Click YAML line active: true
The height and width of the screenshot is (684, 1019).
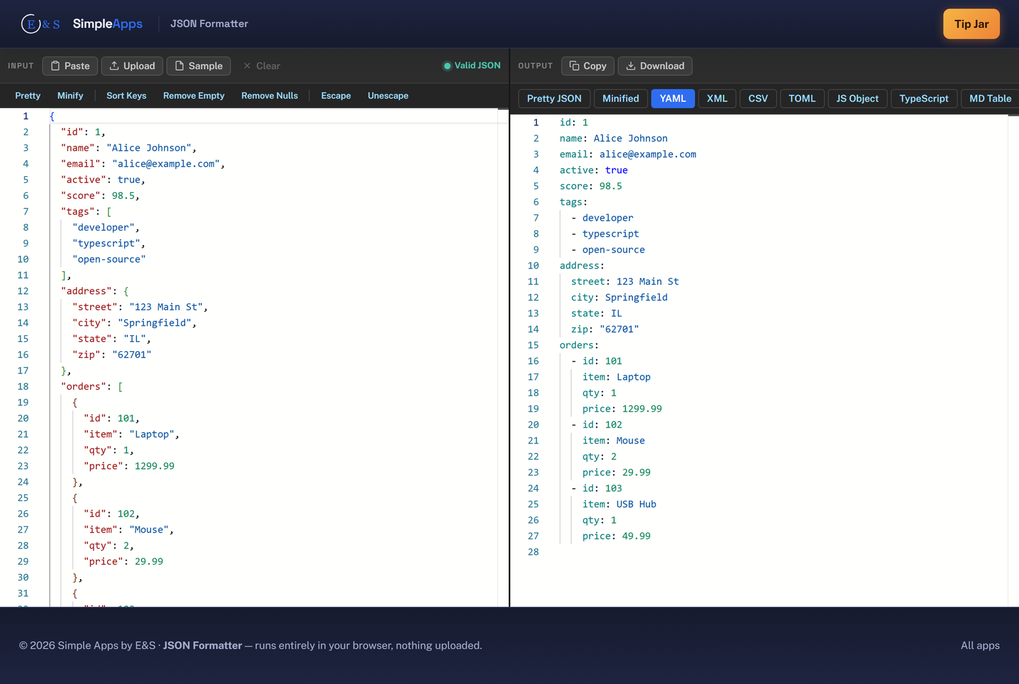pos(594,170)
